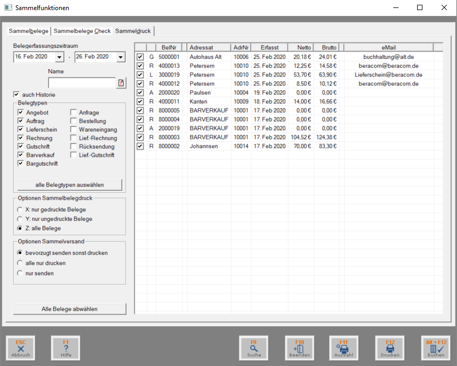Open the end date 26. Feb 2020 dropdown

[121, 57]
